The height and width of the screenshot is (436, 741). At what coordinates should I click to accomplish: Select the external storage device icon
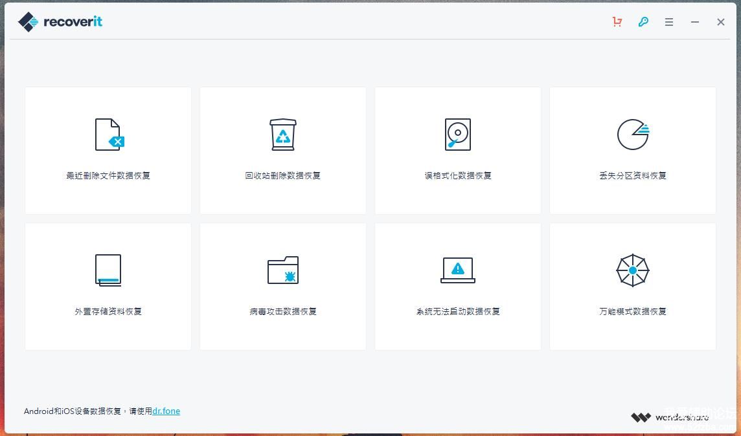point(108,270)
